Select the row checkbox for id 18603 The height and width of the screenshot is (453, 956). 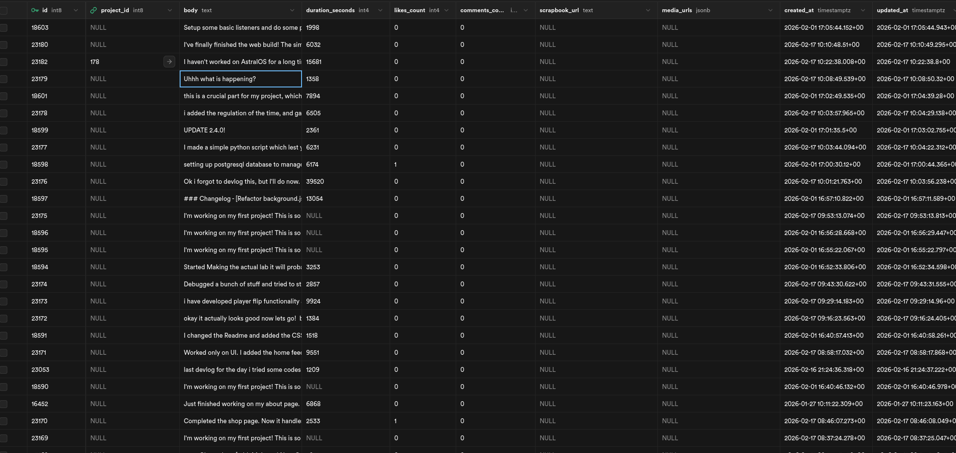4,28
